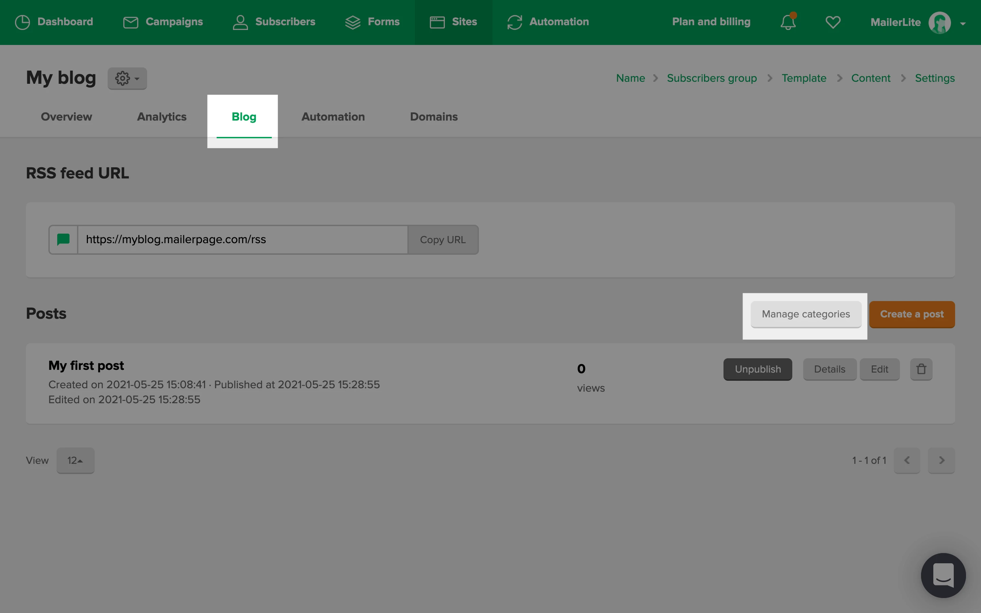
Task: Click the RSS feed URL field
Action: [243, 240]
